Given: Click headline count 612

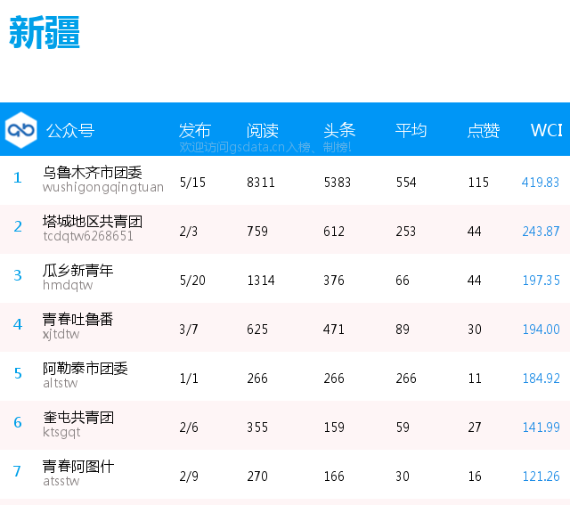Looking at the screenshot, I should (x=334, y=232).
